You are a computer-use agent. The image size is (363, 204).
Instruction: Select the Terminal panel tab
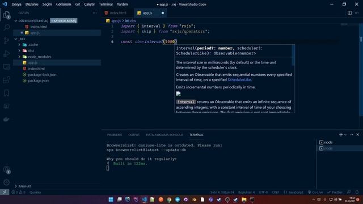pyautogui.click(x=196, y=135)
